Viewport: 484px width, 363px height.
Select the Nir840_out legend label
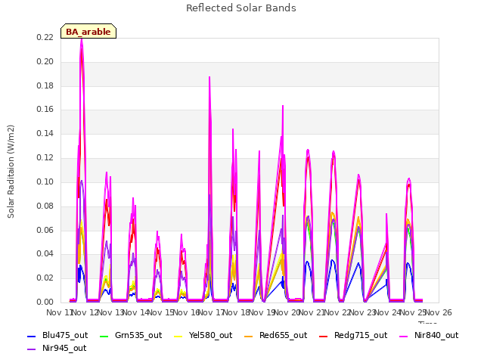point(436,336)
